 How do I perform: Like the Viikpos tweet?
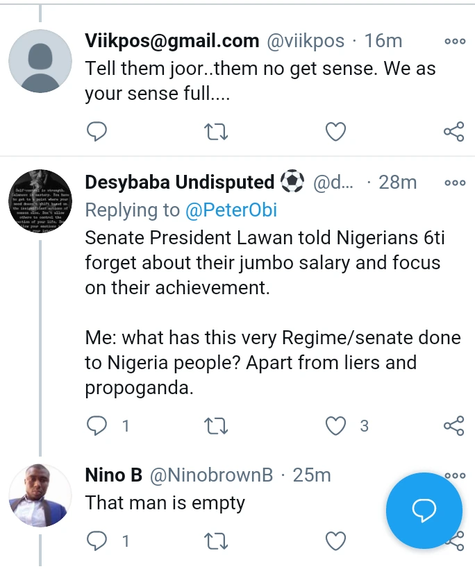tap(336, 131)
